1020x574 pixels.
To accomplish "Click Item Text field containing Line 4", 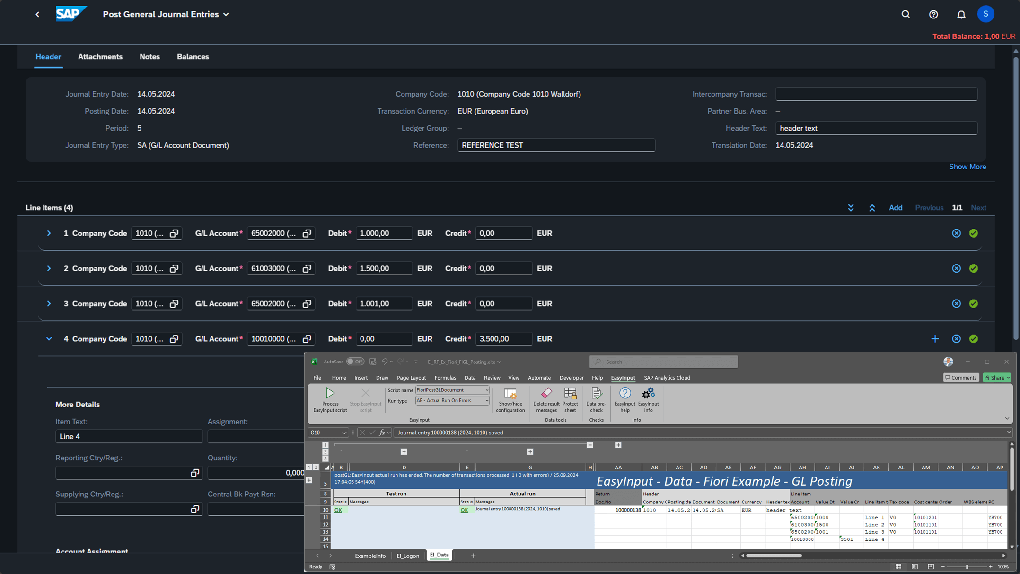I will pos(129,436).
